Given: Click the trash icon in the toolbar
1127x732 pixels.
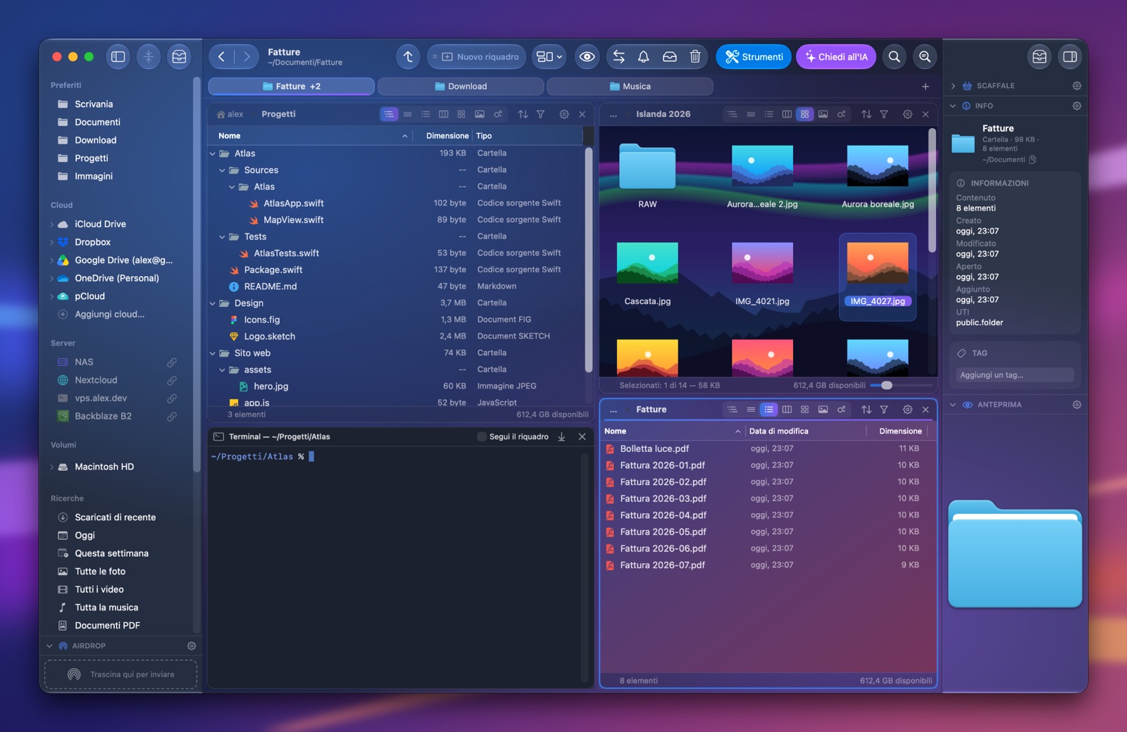Looking at the screenshot, I should click(x=695, y=57).
